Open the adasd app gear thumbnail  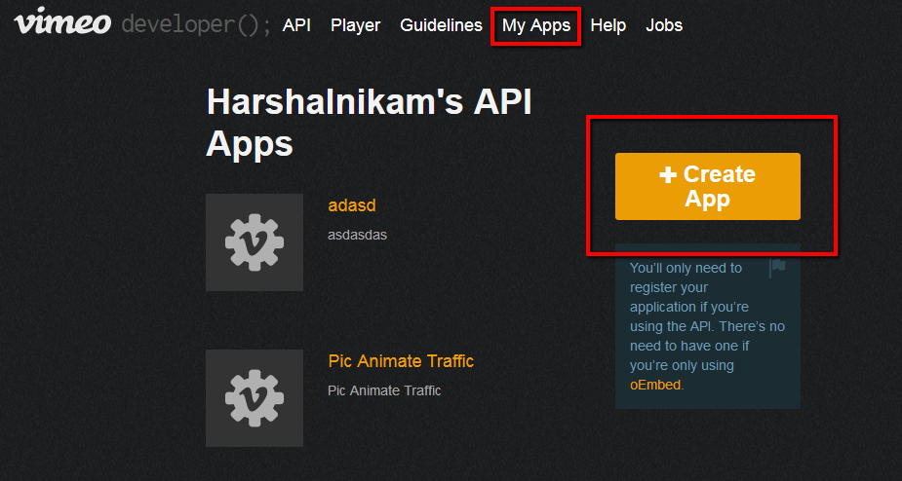point(255,242)
